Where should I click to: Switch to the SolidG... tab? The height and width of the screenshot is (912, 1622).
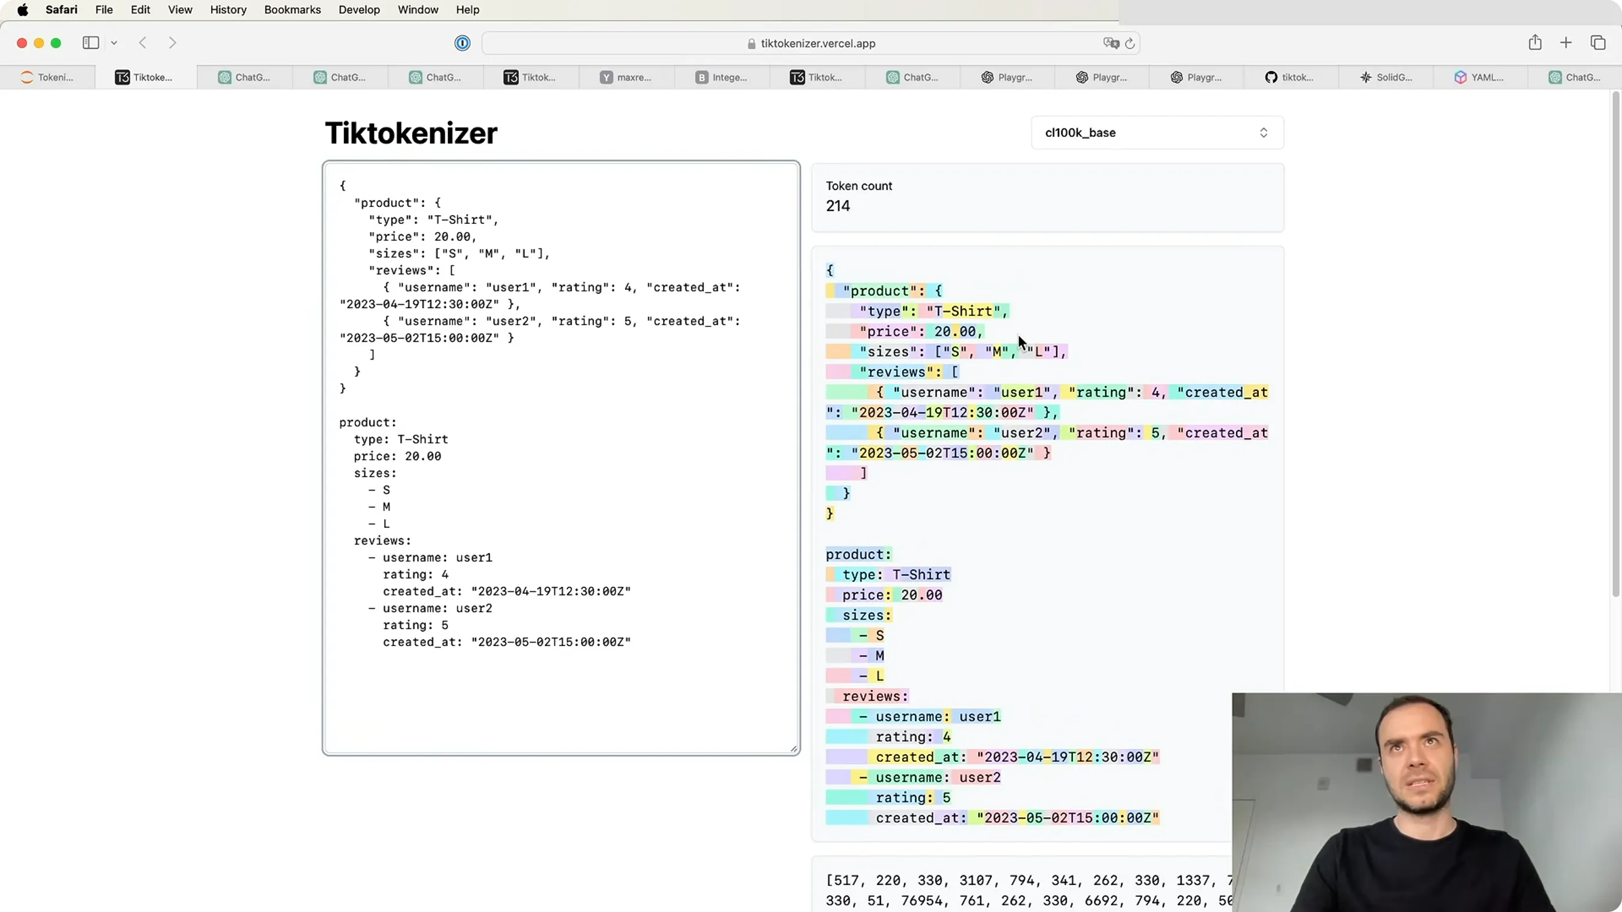(1386, 77)
